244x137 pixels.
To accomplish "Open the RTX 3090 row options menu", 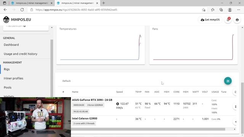I will point(236,107).
